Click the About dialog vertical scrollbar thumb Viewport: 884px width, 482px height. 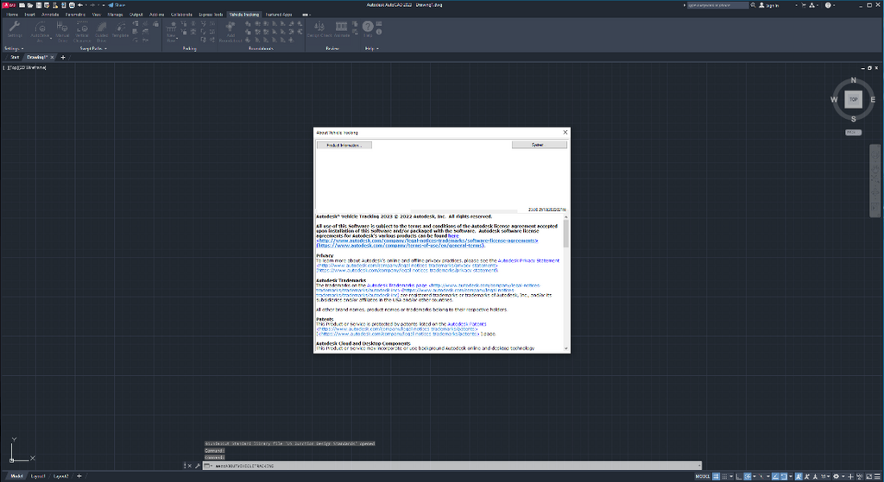[x=566, y=234]
